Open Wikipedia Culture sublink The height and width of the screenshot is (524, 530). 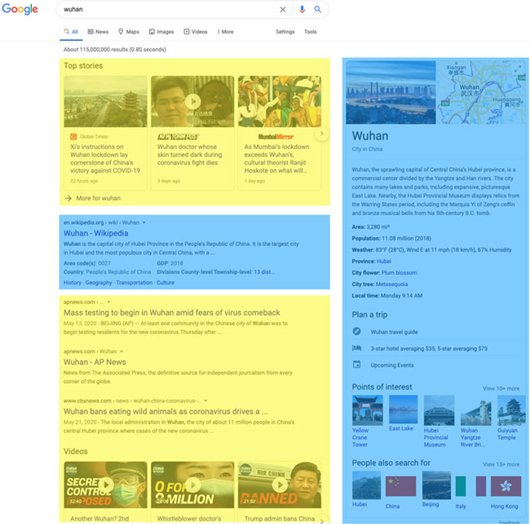(166, 283)
